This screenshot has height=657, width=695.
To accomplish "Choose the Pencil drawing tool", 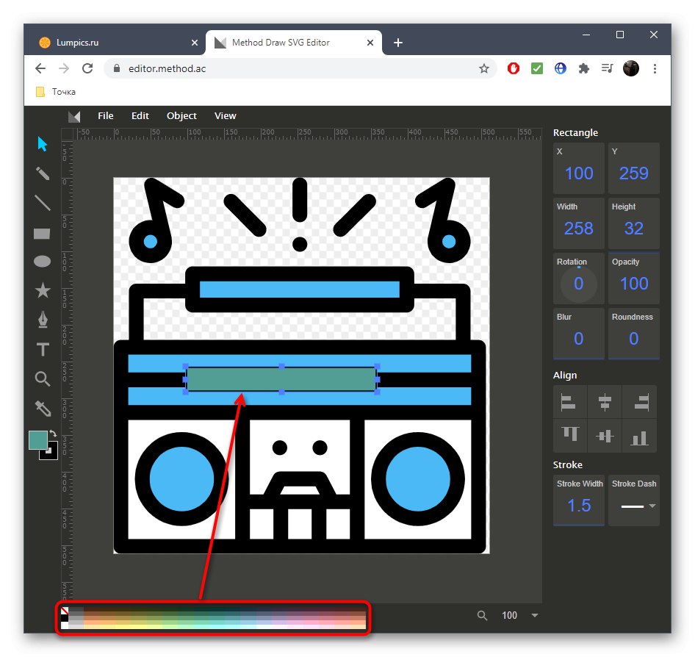I will (x=43, y=173).
